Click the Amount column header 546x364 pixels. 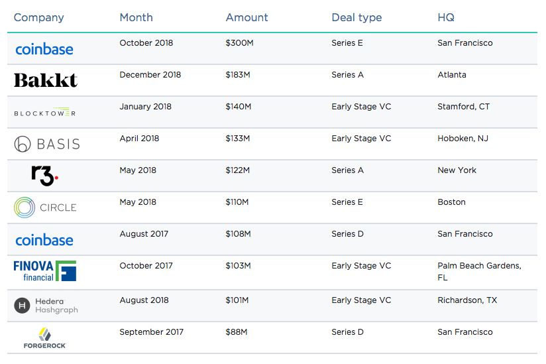[x=246, y=17]
